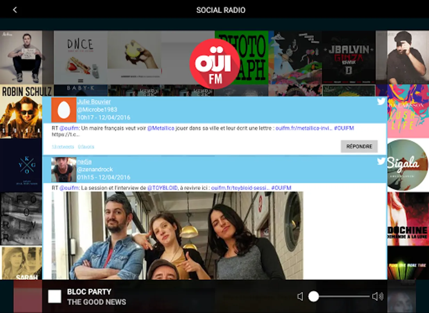Tap the OÜI FM station logo
Screen dimensions: 429x313
(215, 64)
